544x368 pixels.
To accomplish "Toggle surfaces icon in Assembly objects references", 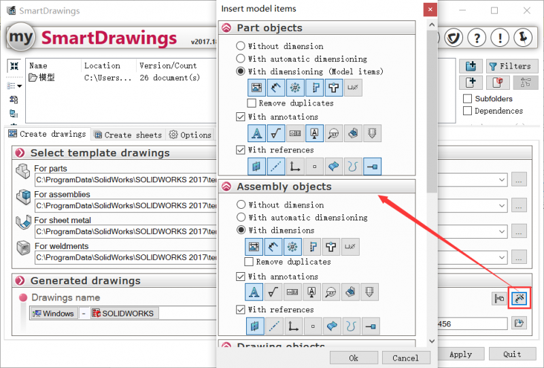I will pyautogui.click(x=332, y=326).
